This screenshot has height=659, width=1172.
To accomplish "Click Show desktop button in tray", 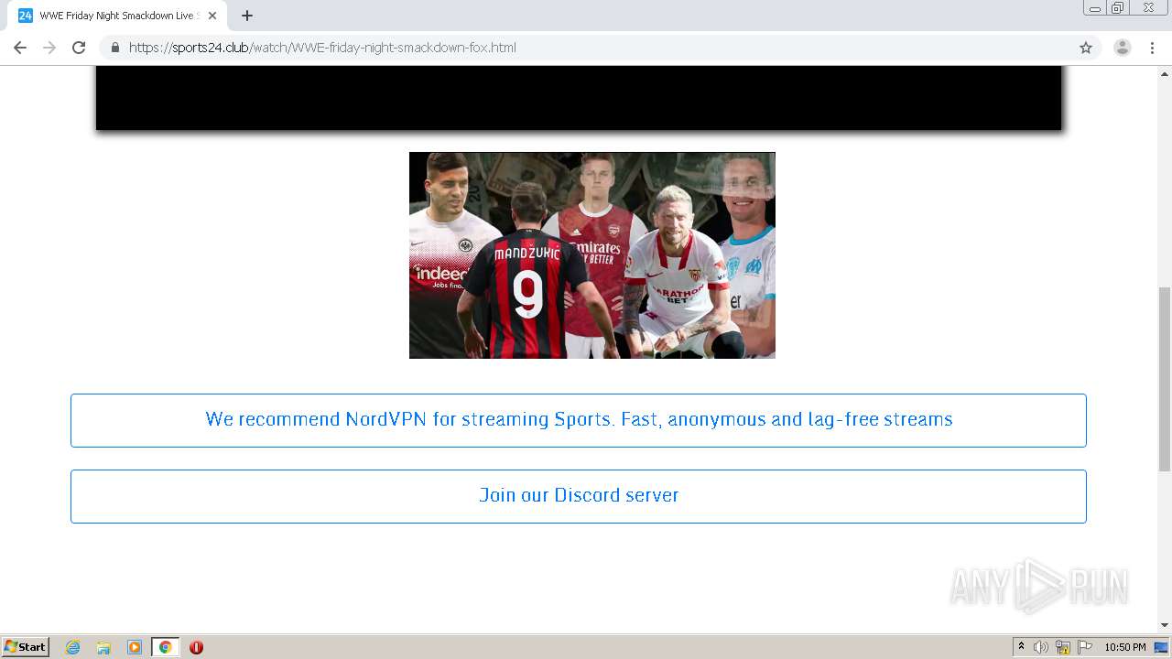I will point(1163,647).
